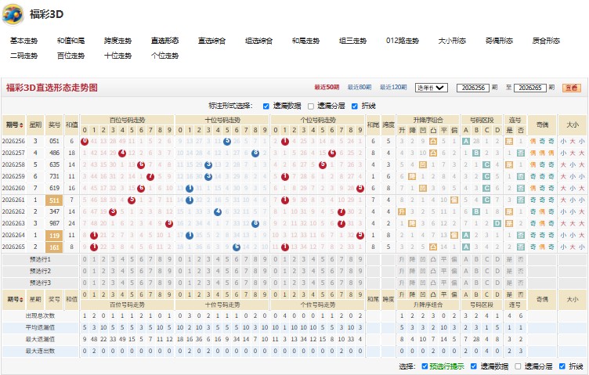Click red hundreds ball 7 in row 2026259
The image size is (589, 375).
click(x=150, y=176)
